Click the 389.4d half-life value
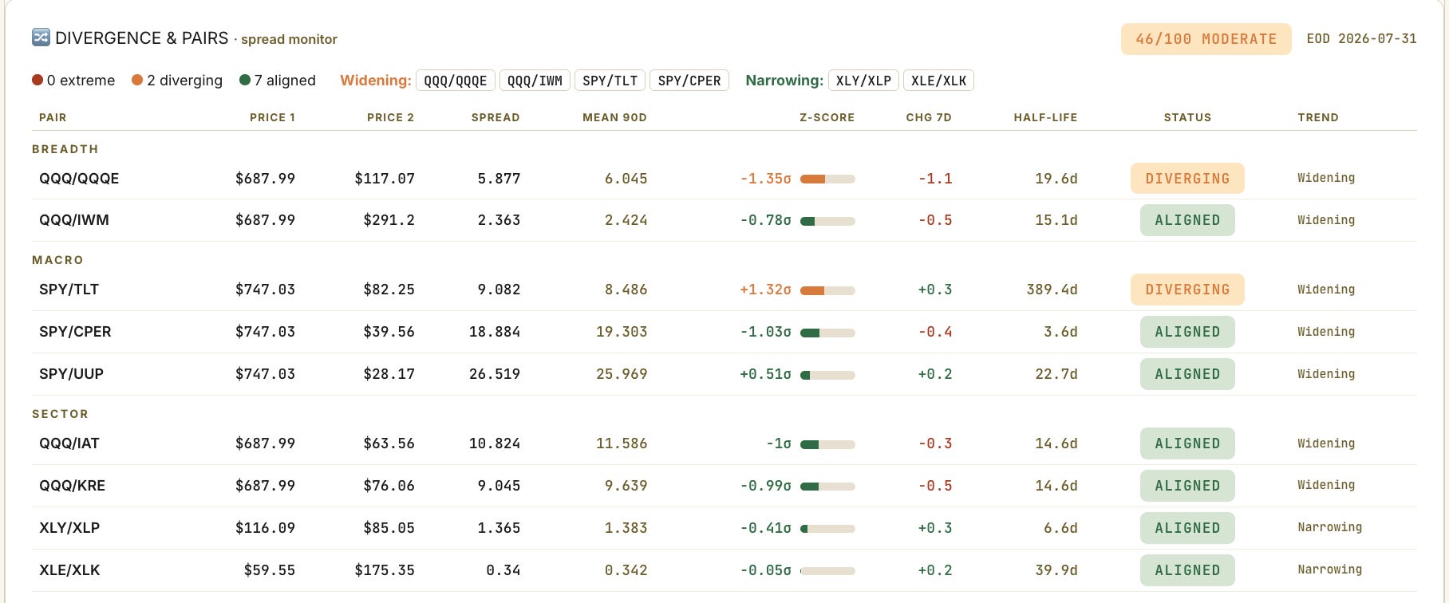Viewport: 1449px width, 603px height. [x=1052, y=290]
